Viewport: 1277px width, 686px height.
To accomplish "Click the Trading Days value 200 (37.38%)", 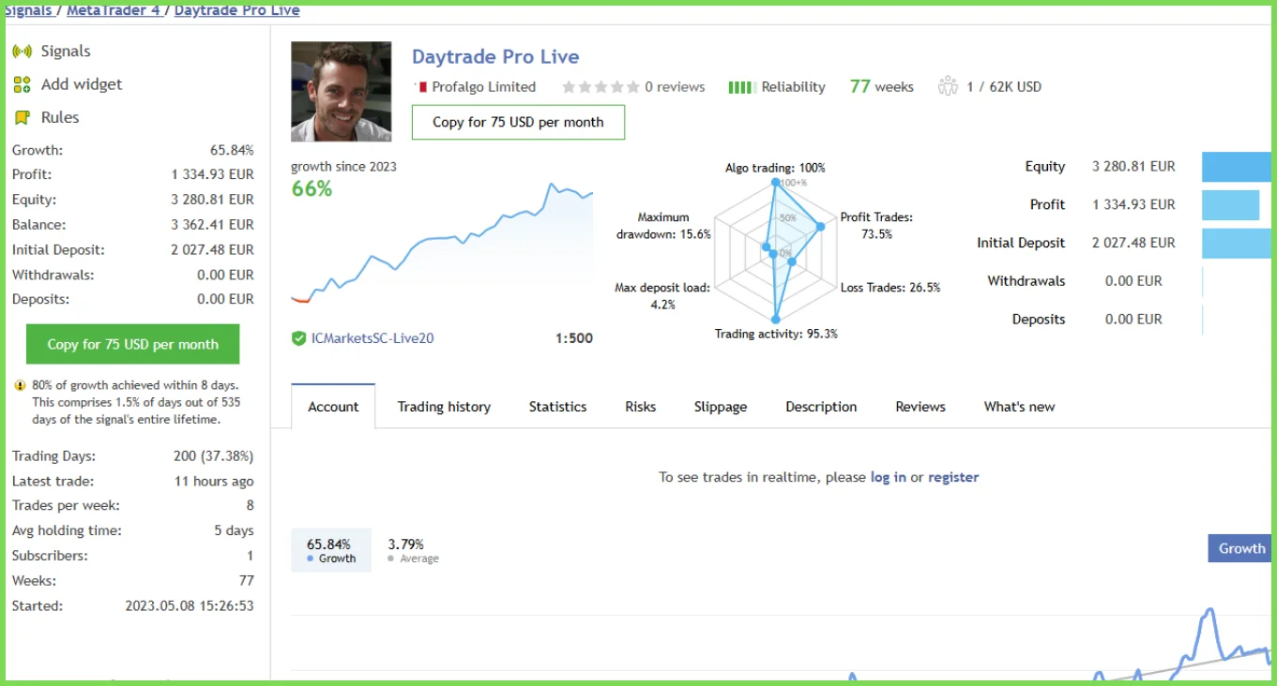I will coord(213,456).
